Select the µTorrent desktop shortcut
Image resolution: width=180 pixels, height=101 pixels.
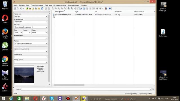coord(5,46)
